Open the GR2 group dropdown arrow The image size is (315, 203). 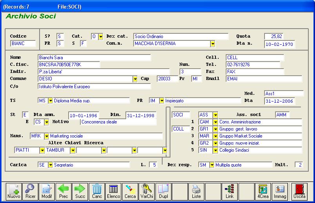coord(215,143)
